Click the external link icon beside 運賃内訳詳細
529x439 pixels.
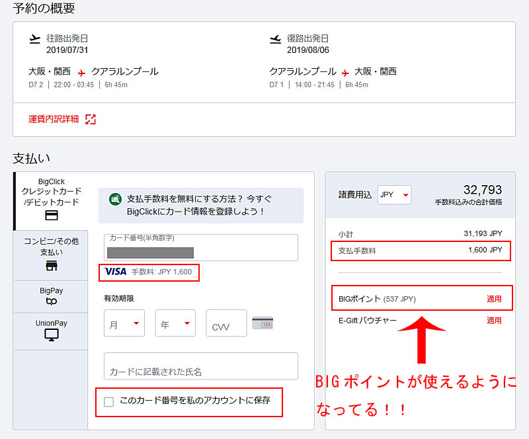point(91,119)
